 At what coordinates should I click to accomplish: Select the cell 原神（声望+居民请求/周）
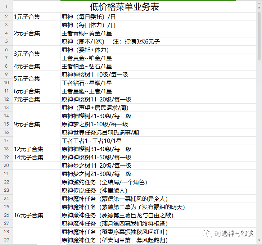coord(148,108)
